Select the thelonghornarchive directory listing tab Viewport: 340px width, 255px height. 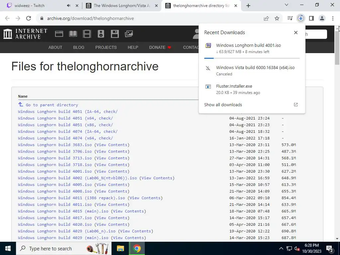click(201, 6)
